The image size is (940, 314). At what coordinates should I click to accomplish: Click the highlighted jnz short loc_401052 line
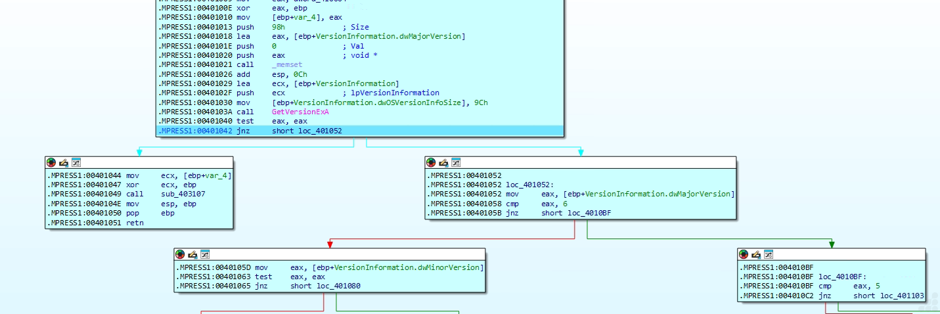pyautogui.click(x=307, y=131)
